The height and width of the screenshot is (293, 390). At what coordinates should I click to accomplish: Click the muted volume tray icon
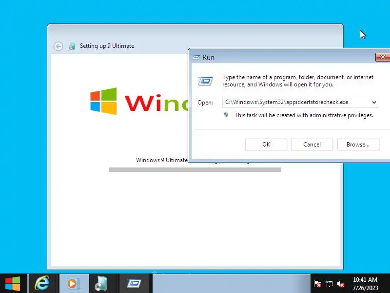[x=340, y=284]
